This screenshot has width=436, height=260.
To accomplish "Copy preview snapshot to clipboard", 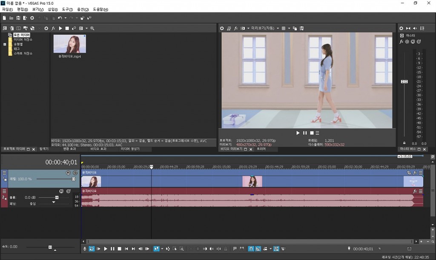I will click(x=295, y=28).
